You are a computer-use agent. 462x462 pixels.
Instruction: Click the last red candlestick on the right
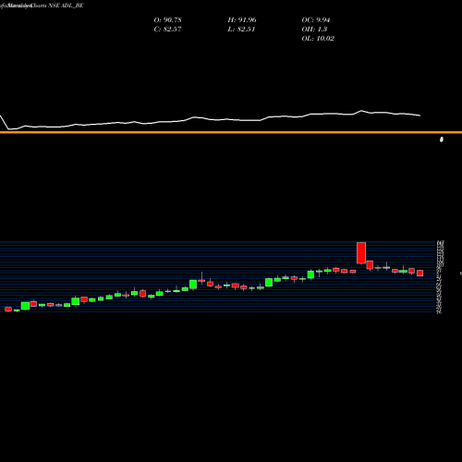(x=420, y=273)
